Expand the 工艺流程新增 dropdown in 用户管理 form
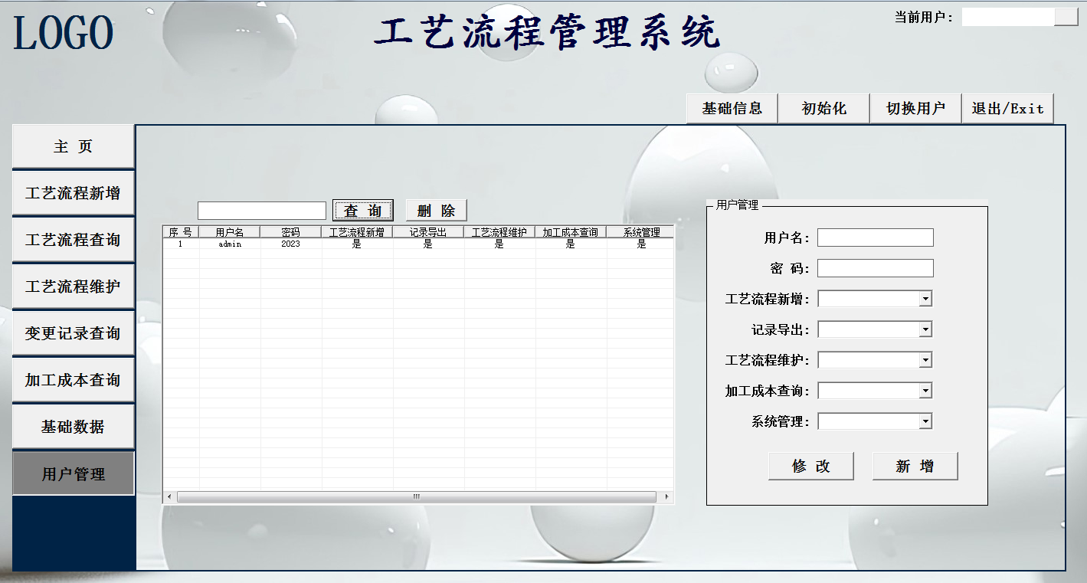Viewport: 1087px width, 583px height. coord(925,299)
